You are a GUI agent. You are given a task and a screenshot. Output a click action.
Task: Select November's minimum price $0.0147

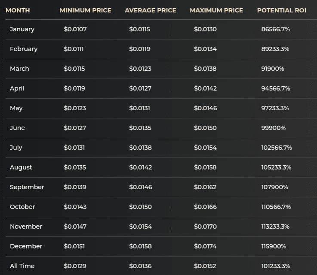(75, 227)
